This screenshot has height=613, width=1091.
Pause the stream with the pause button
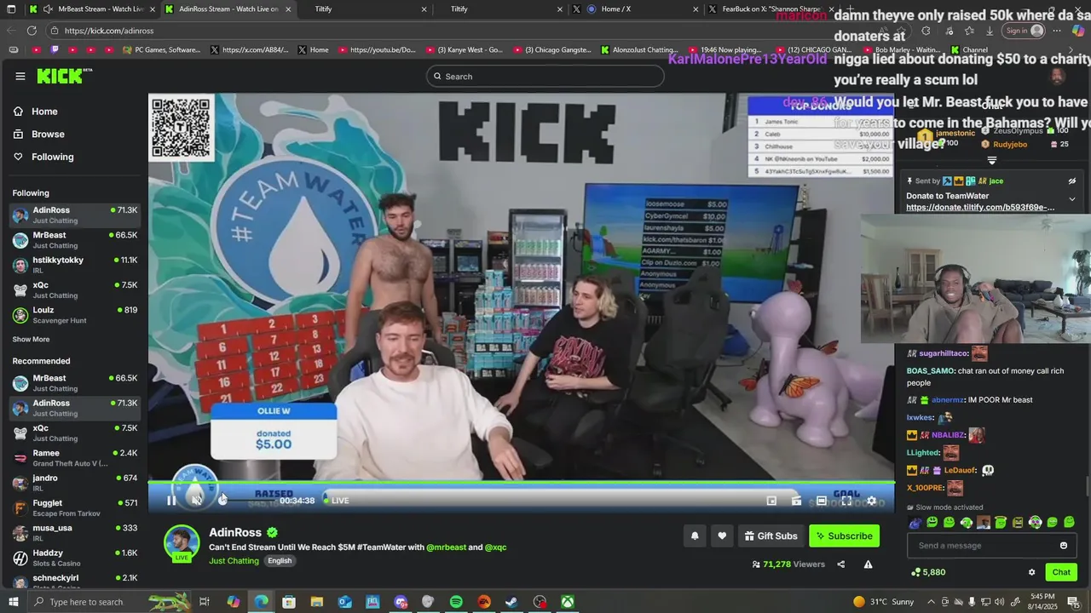(x=171, y=501)
